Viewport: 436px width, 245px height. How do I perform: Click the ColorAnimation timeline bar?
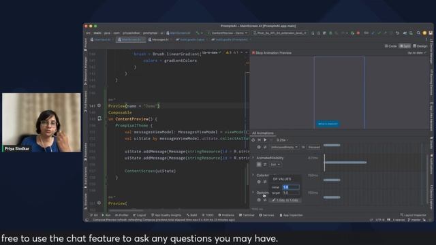coord(332,180)
